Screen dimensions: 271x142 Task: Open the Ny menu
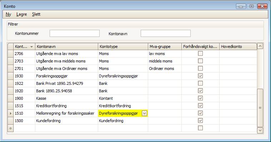pyautogui.click(x=9, y=14)
